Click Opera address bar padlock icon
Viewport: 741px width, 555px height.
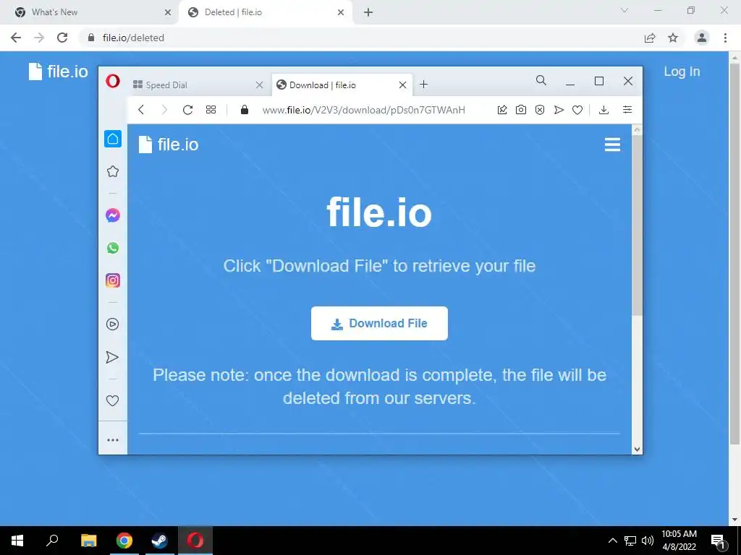pyautogui.click(x=245, y=110)
